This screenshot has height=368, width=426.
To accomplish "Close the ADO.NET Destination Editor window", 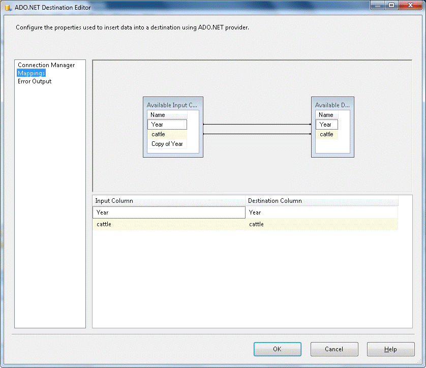I will pos(411,5).
